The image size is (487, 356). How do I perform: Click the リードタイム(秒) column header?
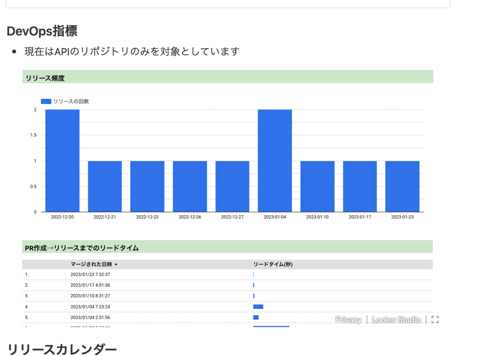[273, 264]
